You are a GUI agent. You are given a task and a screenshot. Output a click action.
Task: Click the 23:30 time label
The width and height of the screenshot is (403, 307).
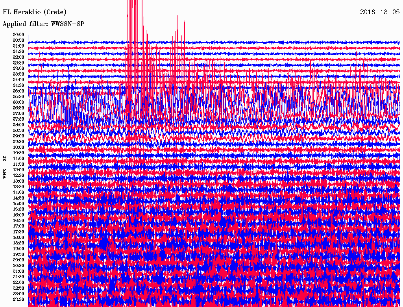pos(18,300)
